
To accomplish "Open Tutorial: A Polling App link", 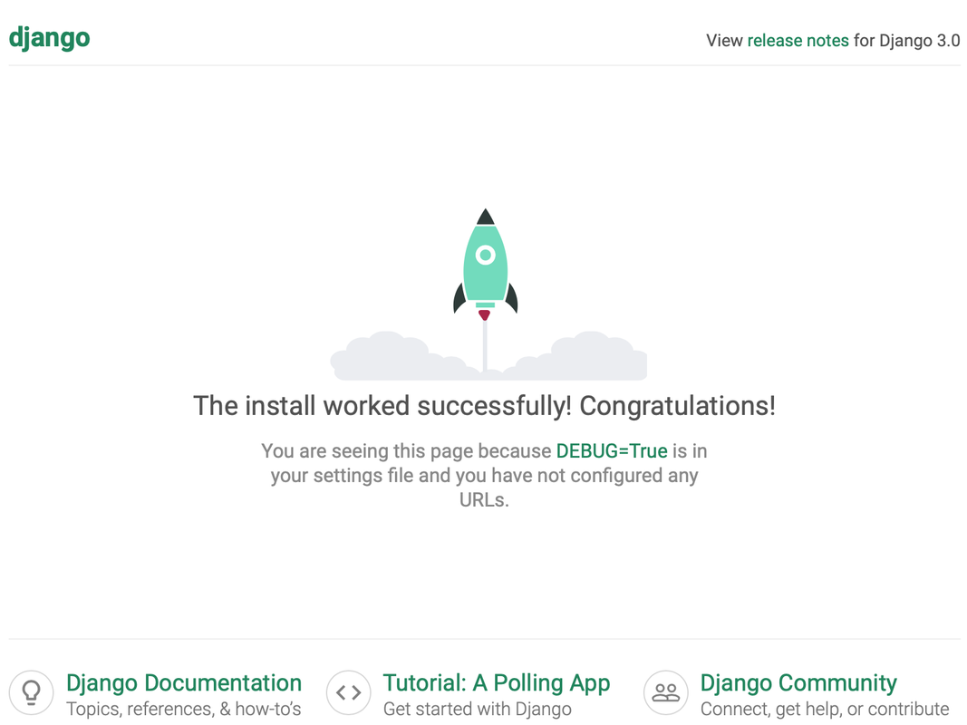I will [497, 683].
